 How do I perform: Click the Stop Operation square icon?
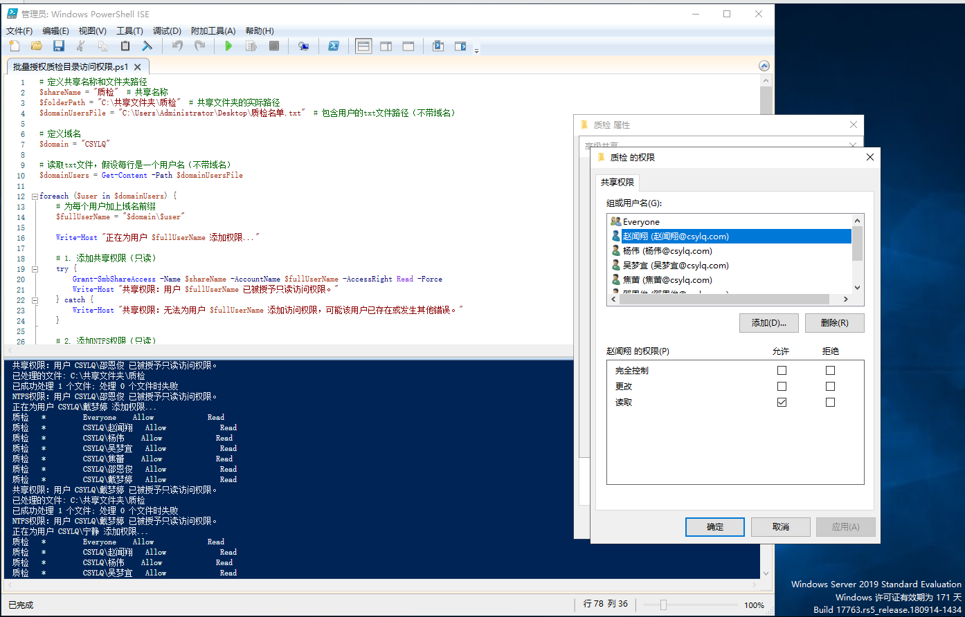coord(273,46)
